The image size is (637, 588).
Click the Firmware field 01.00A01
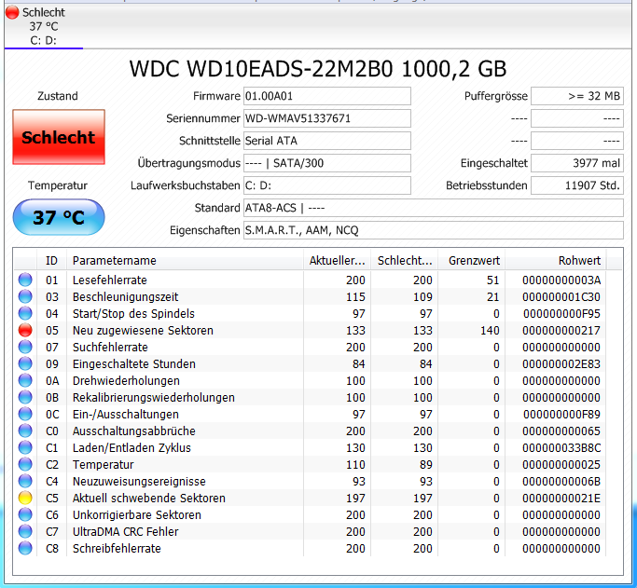(327, 96)
